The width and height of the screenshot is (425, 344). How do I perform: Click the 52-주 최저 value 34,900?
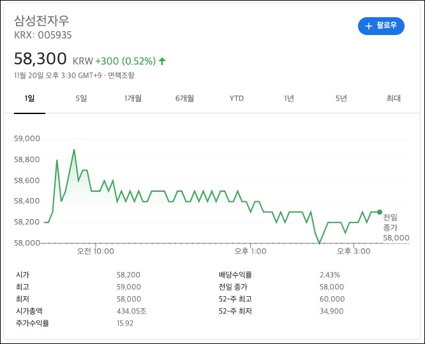[331, 312]
